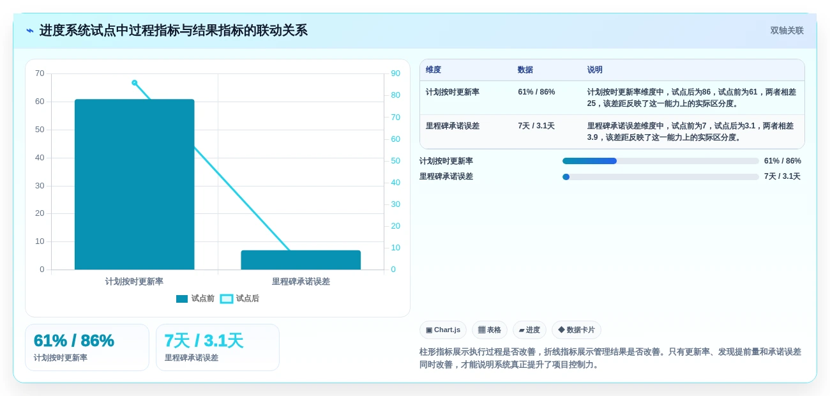Click the explanation text starting 计划按时更新率维度中
Screen dimensions: 830x396
tap(692, 98)
